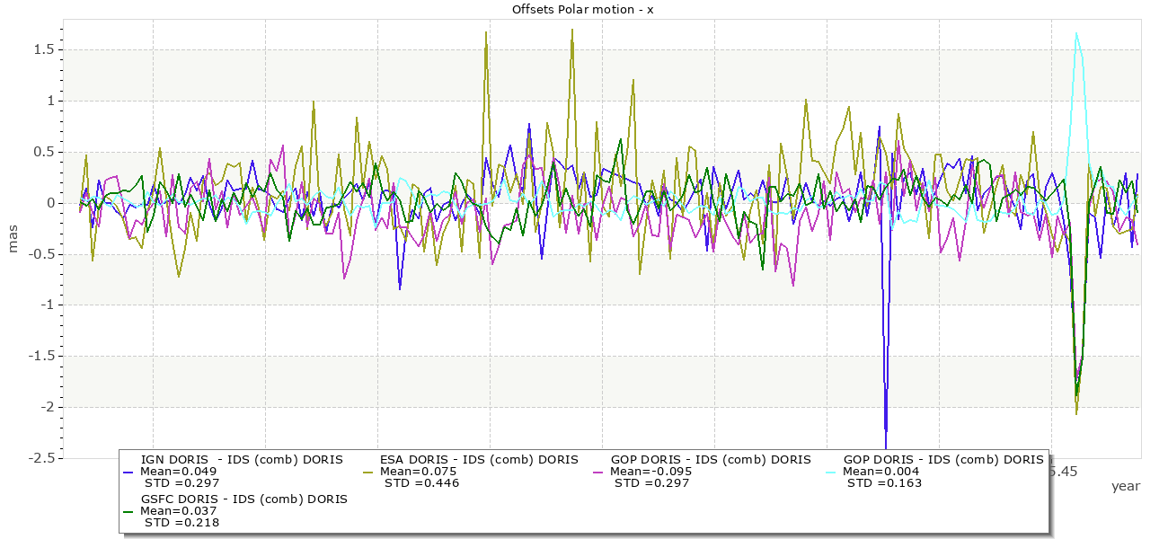The width and height of the screenshot is (1168, 539).
Task: Click the magenta GOP DORIS legend line marker
Action: (x=596, y=472)
